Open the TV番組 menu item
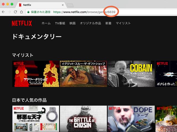This screenshot has height=132, width=177. 60,23
